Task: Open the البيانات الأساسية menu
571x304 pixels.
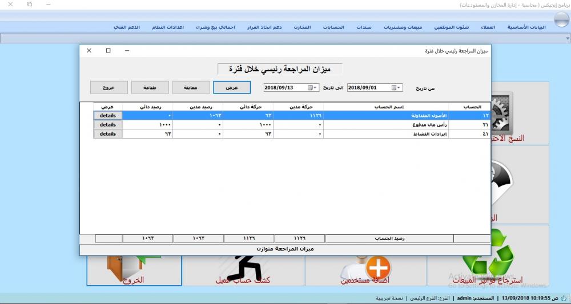Action: point(526,27)
